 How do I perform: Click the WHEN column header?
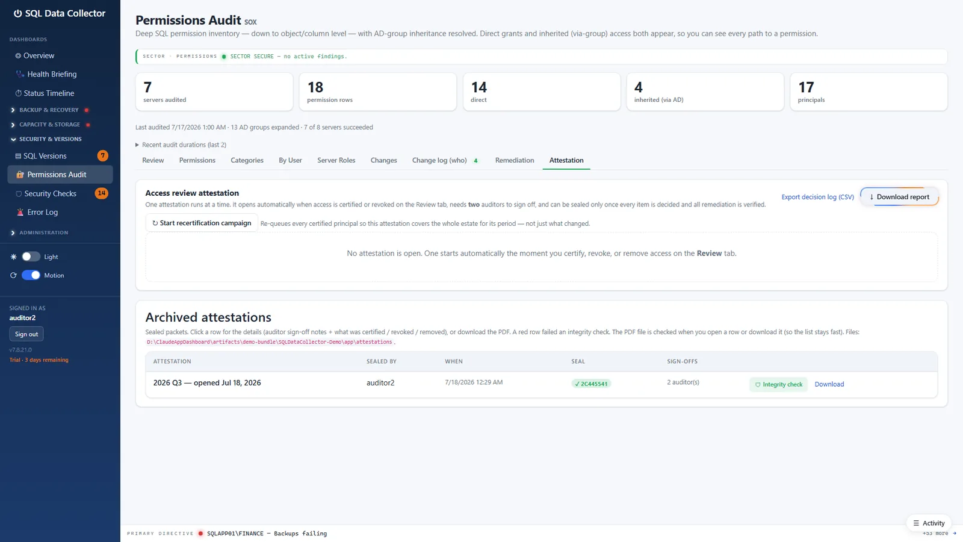[454, 361]
